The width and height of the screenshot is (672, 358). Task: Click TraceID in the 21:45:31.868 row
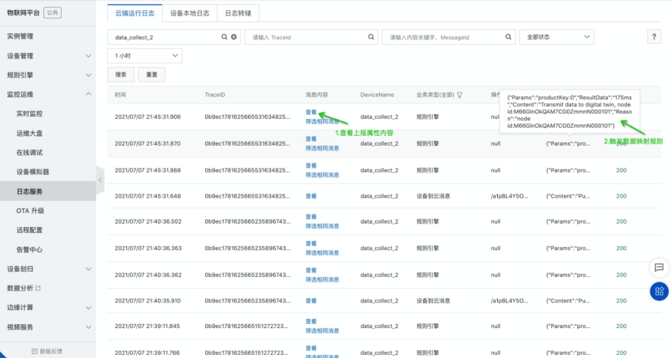tap(247, 170)
